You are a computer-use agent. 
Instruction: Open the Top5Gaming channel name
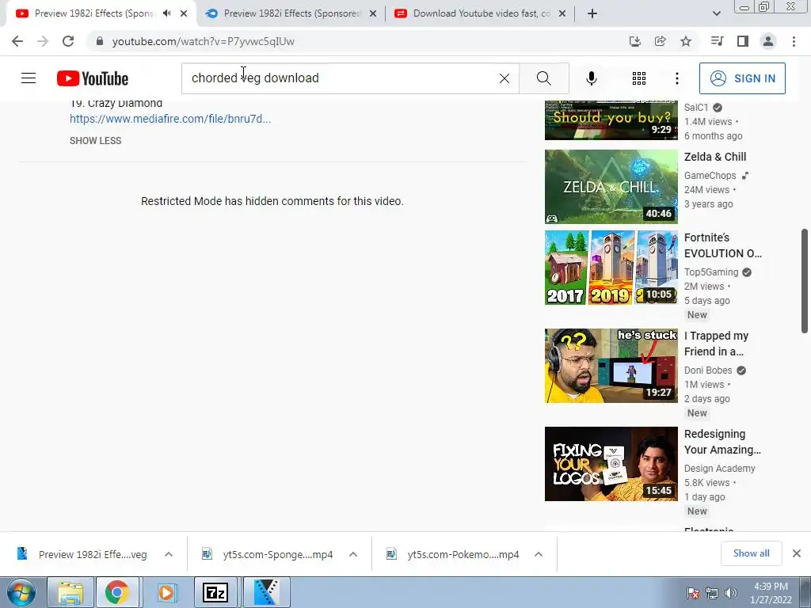(710, 272)
